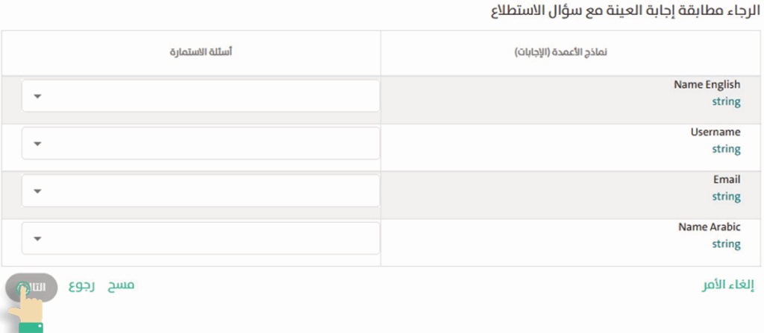Click the Email column label
764x333 pixels.
click(726, 180)
